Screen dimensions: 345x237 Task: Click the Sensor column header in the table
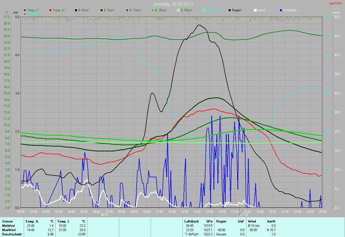click(8, 221)
